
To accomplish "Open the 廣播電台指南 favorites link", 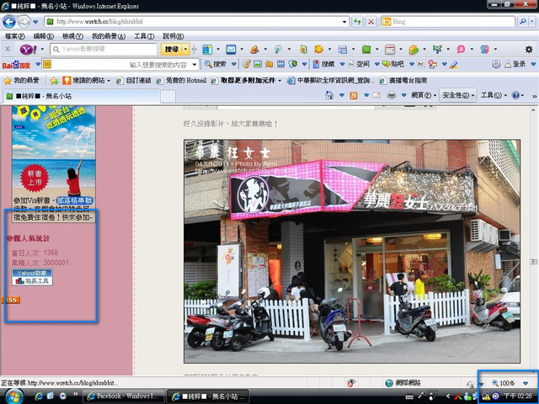I will [x=403, y=81].
